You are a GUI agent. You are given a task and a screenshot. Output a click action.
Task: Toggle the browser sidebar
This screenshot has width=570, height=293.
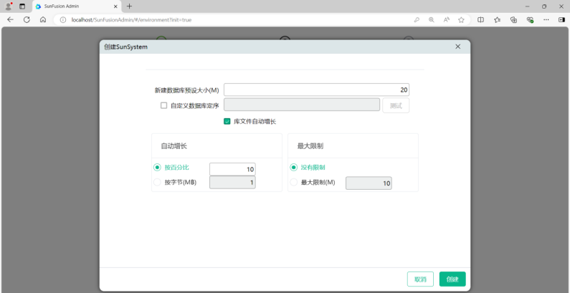[561, 20]
